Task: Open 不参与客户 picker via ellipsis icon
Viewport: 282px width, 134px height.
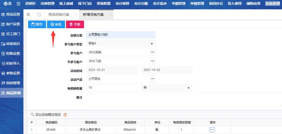Action: click(152, 61)
